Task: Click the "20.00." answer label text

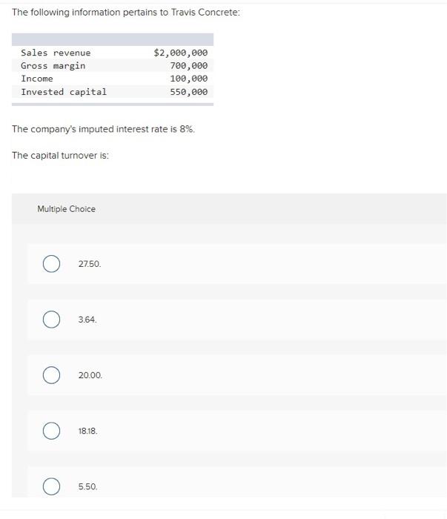Action: pyautogui.click(x=90, y=375)
